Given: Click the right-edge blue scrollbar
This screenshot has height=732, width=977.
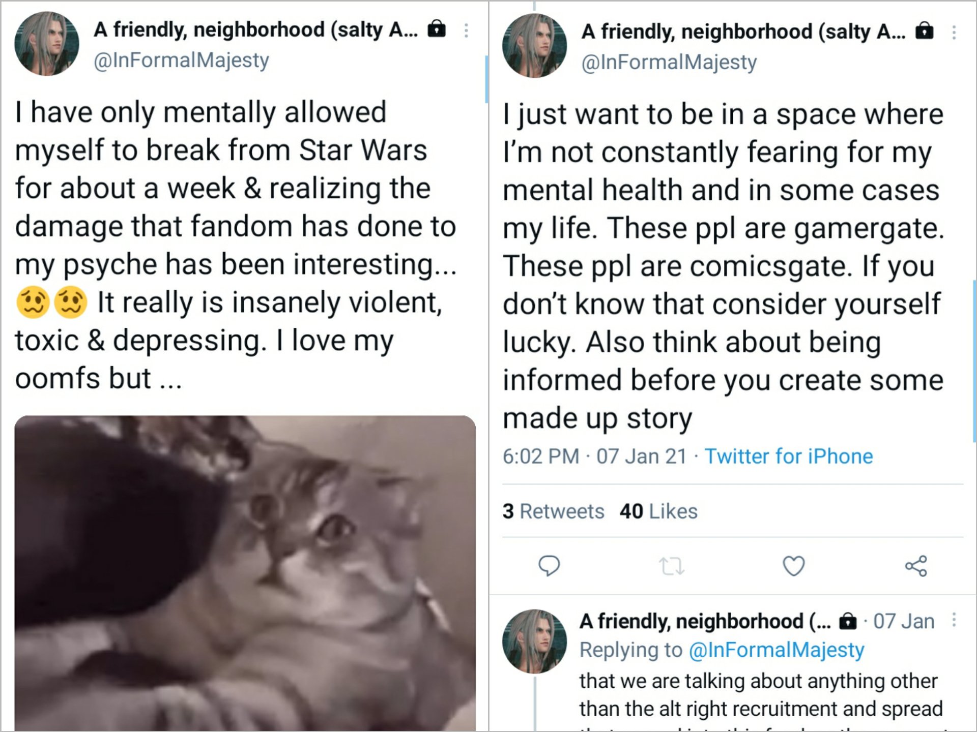Looking at the screenshot, I should pyautogui.click(x=974, y=361).
